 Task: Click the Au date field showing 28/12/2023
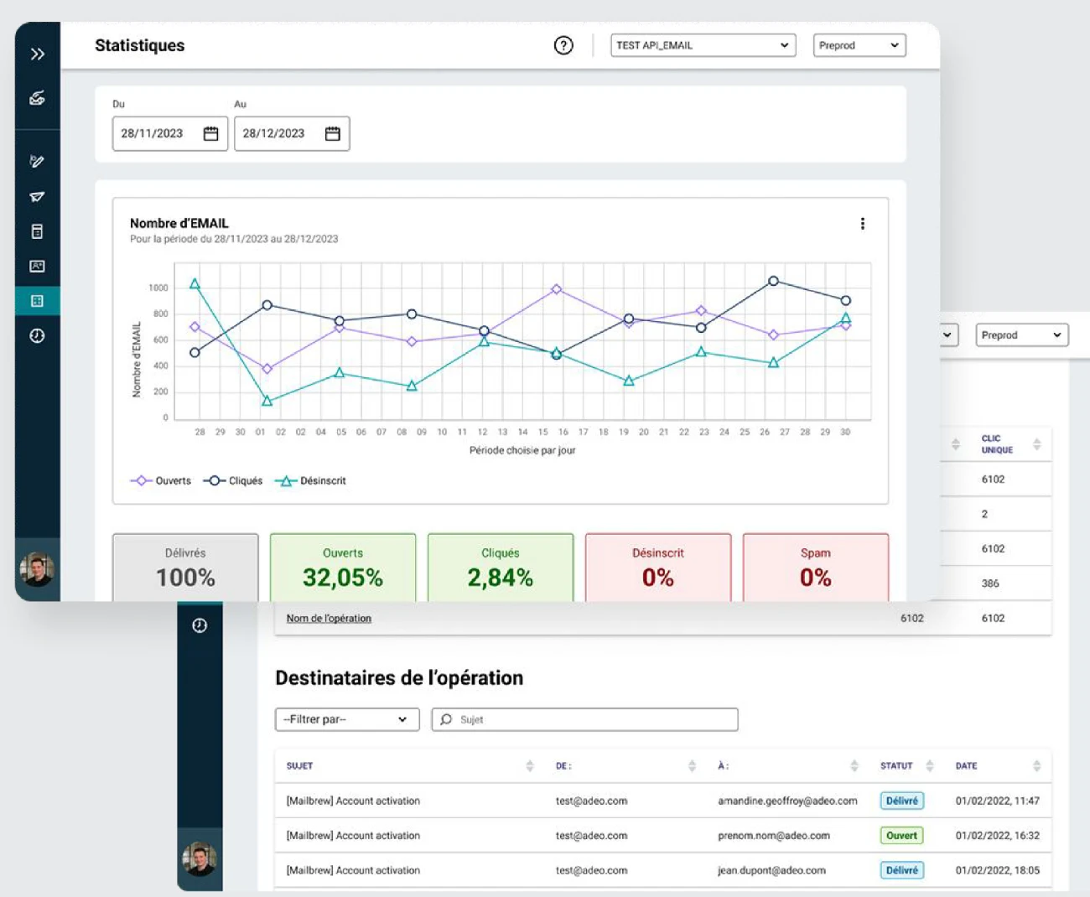292,133
